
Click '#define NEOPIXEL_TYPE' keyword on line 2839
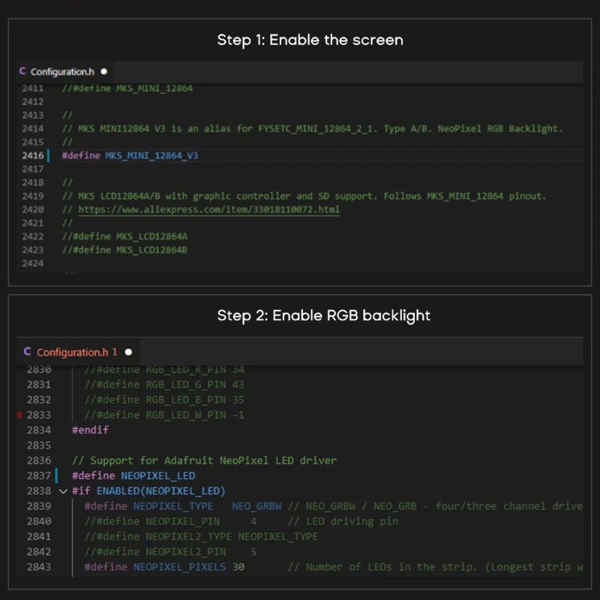pyautogui.click(x=148, y=506)
